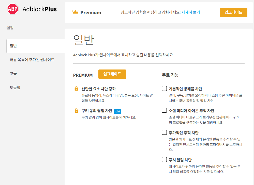The image size is (254, 185).
Task: Click the AdblockPlus wordmark text
Action: pos(40,9)
